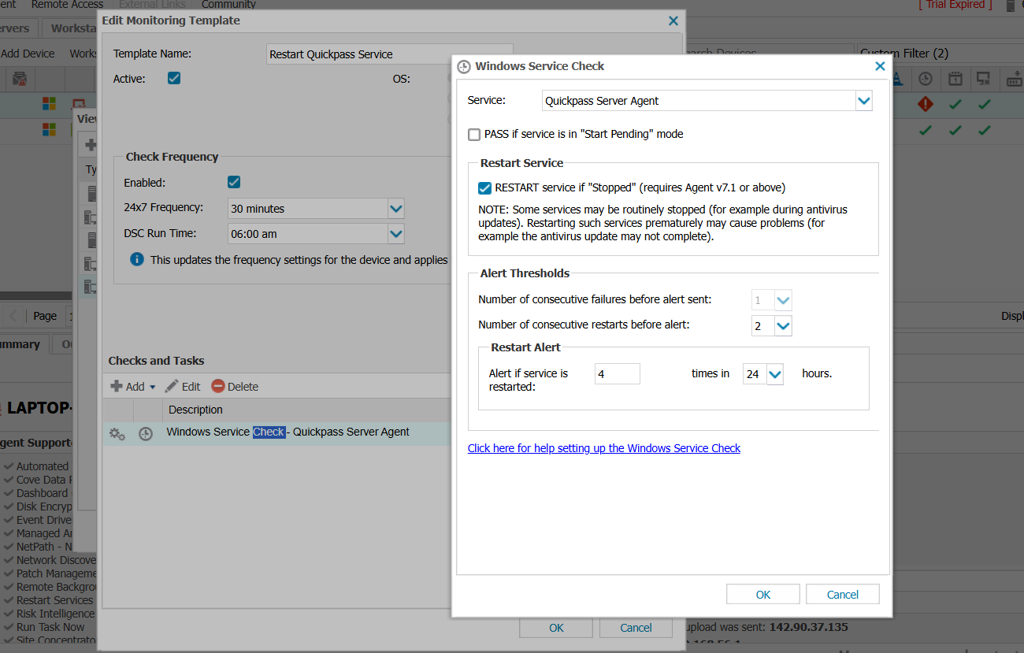Viewport: 1024px width, 653px height.
Task: Click Cancel in Edit Monitoring Template dialog
Action: coord(636,628)
